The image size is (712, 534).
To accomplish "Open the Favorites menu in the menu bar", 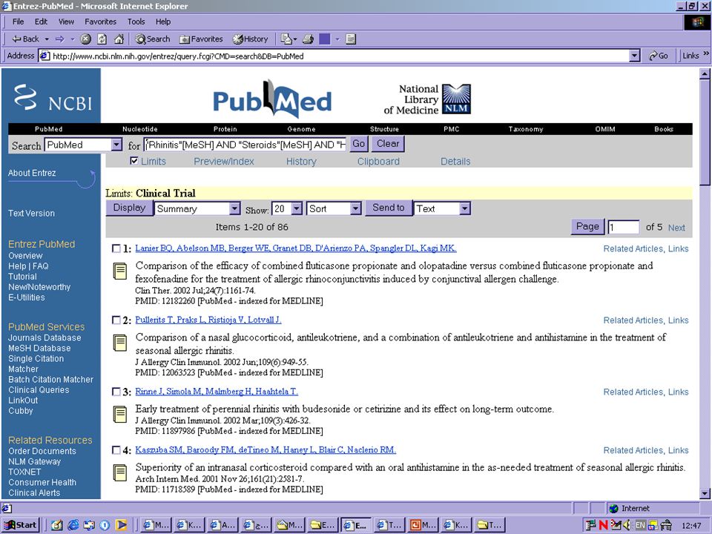I will click(x=100, y=22).
